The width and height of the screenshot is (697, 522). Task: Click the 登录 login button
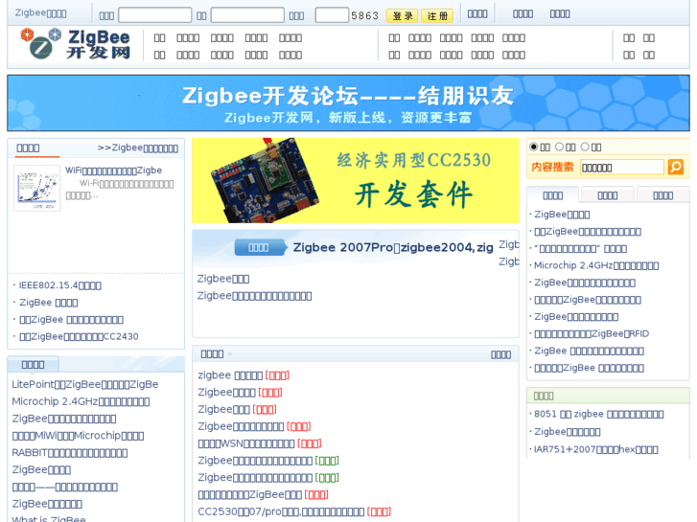click(x=403, y=16)
